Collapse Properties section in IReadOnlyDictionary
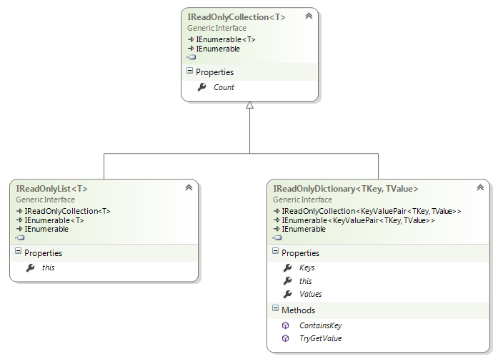The height and width of the screenshot is (359, 498). pyautogui.click(x=275, y=251)
